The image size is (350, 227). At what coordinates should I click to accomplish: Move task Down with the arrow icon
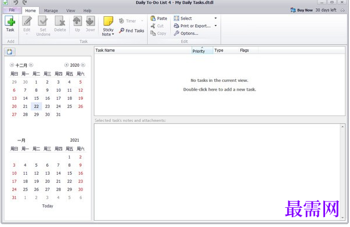tap(91, 21)
